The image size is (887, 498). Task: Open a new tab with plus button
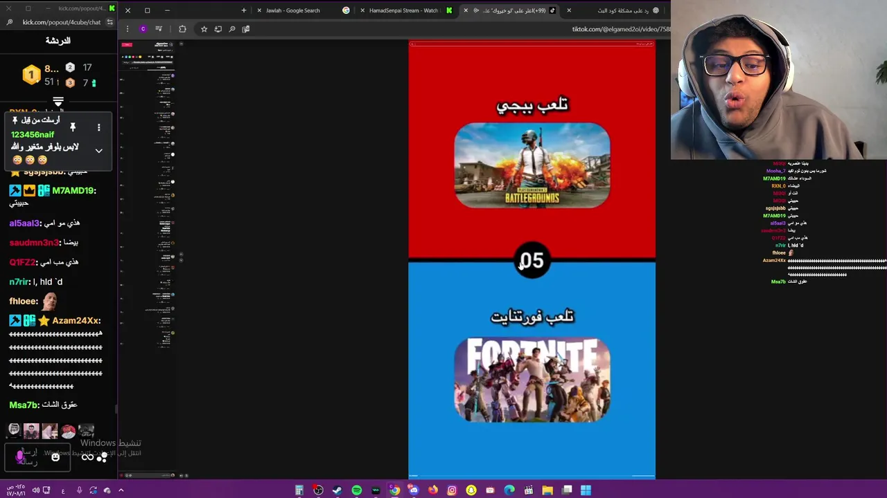click(243, 10)
